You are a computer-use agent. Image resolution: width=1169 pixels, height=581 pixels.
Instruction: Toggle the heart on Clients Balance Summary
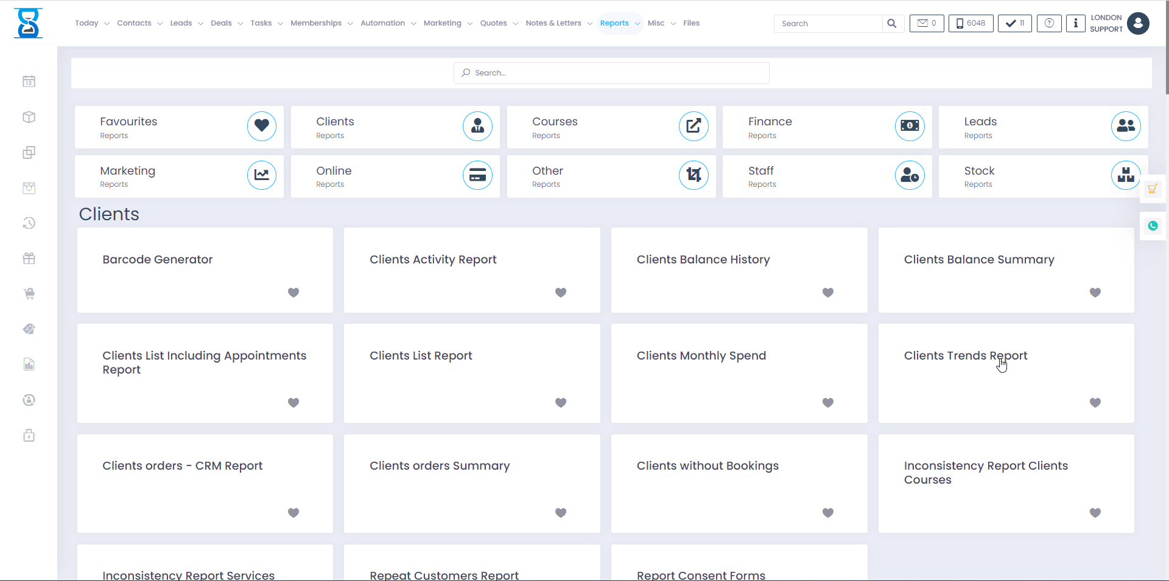[1095, 293]
